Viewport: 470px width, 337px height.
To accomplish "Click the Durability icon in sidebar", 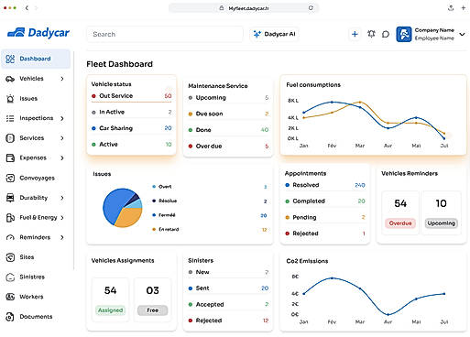I will point(10,198).
